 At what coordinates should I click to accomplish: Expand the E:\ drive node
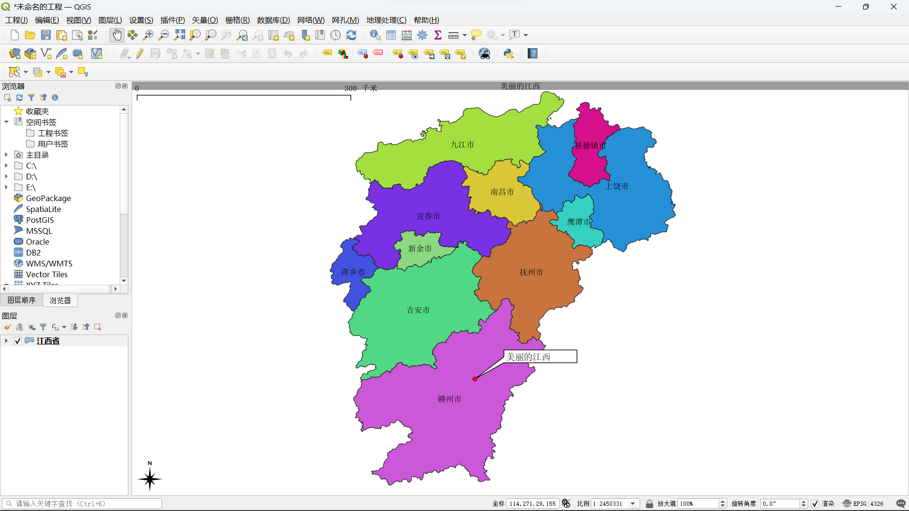pos(6,187)
